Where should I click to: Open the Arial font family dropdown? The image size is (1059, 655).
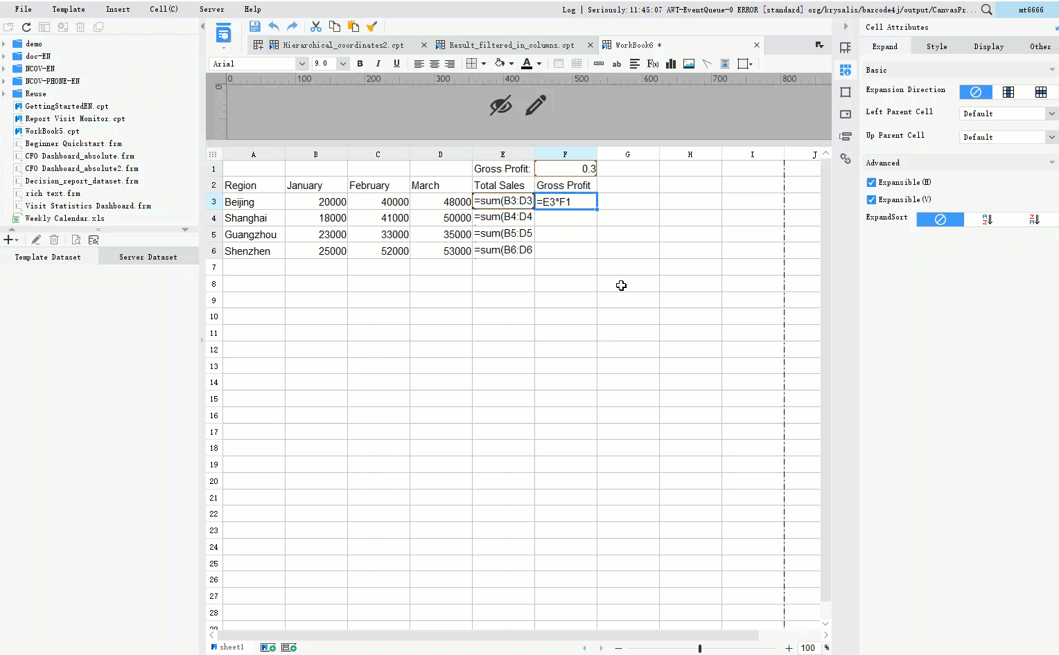pyautogui.click(x=302, y=63)
